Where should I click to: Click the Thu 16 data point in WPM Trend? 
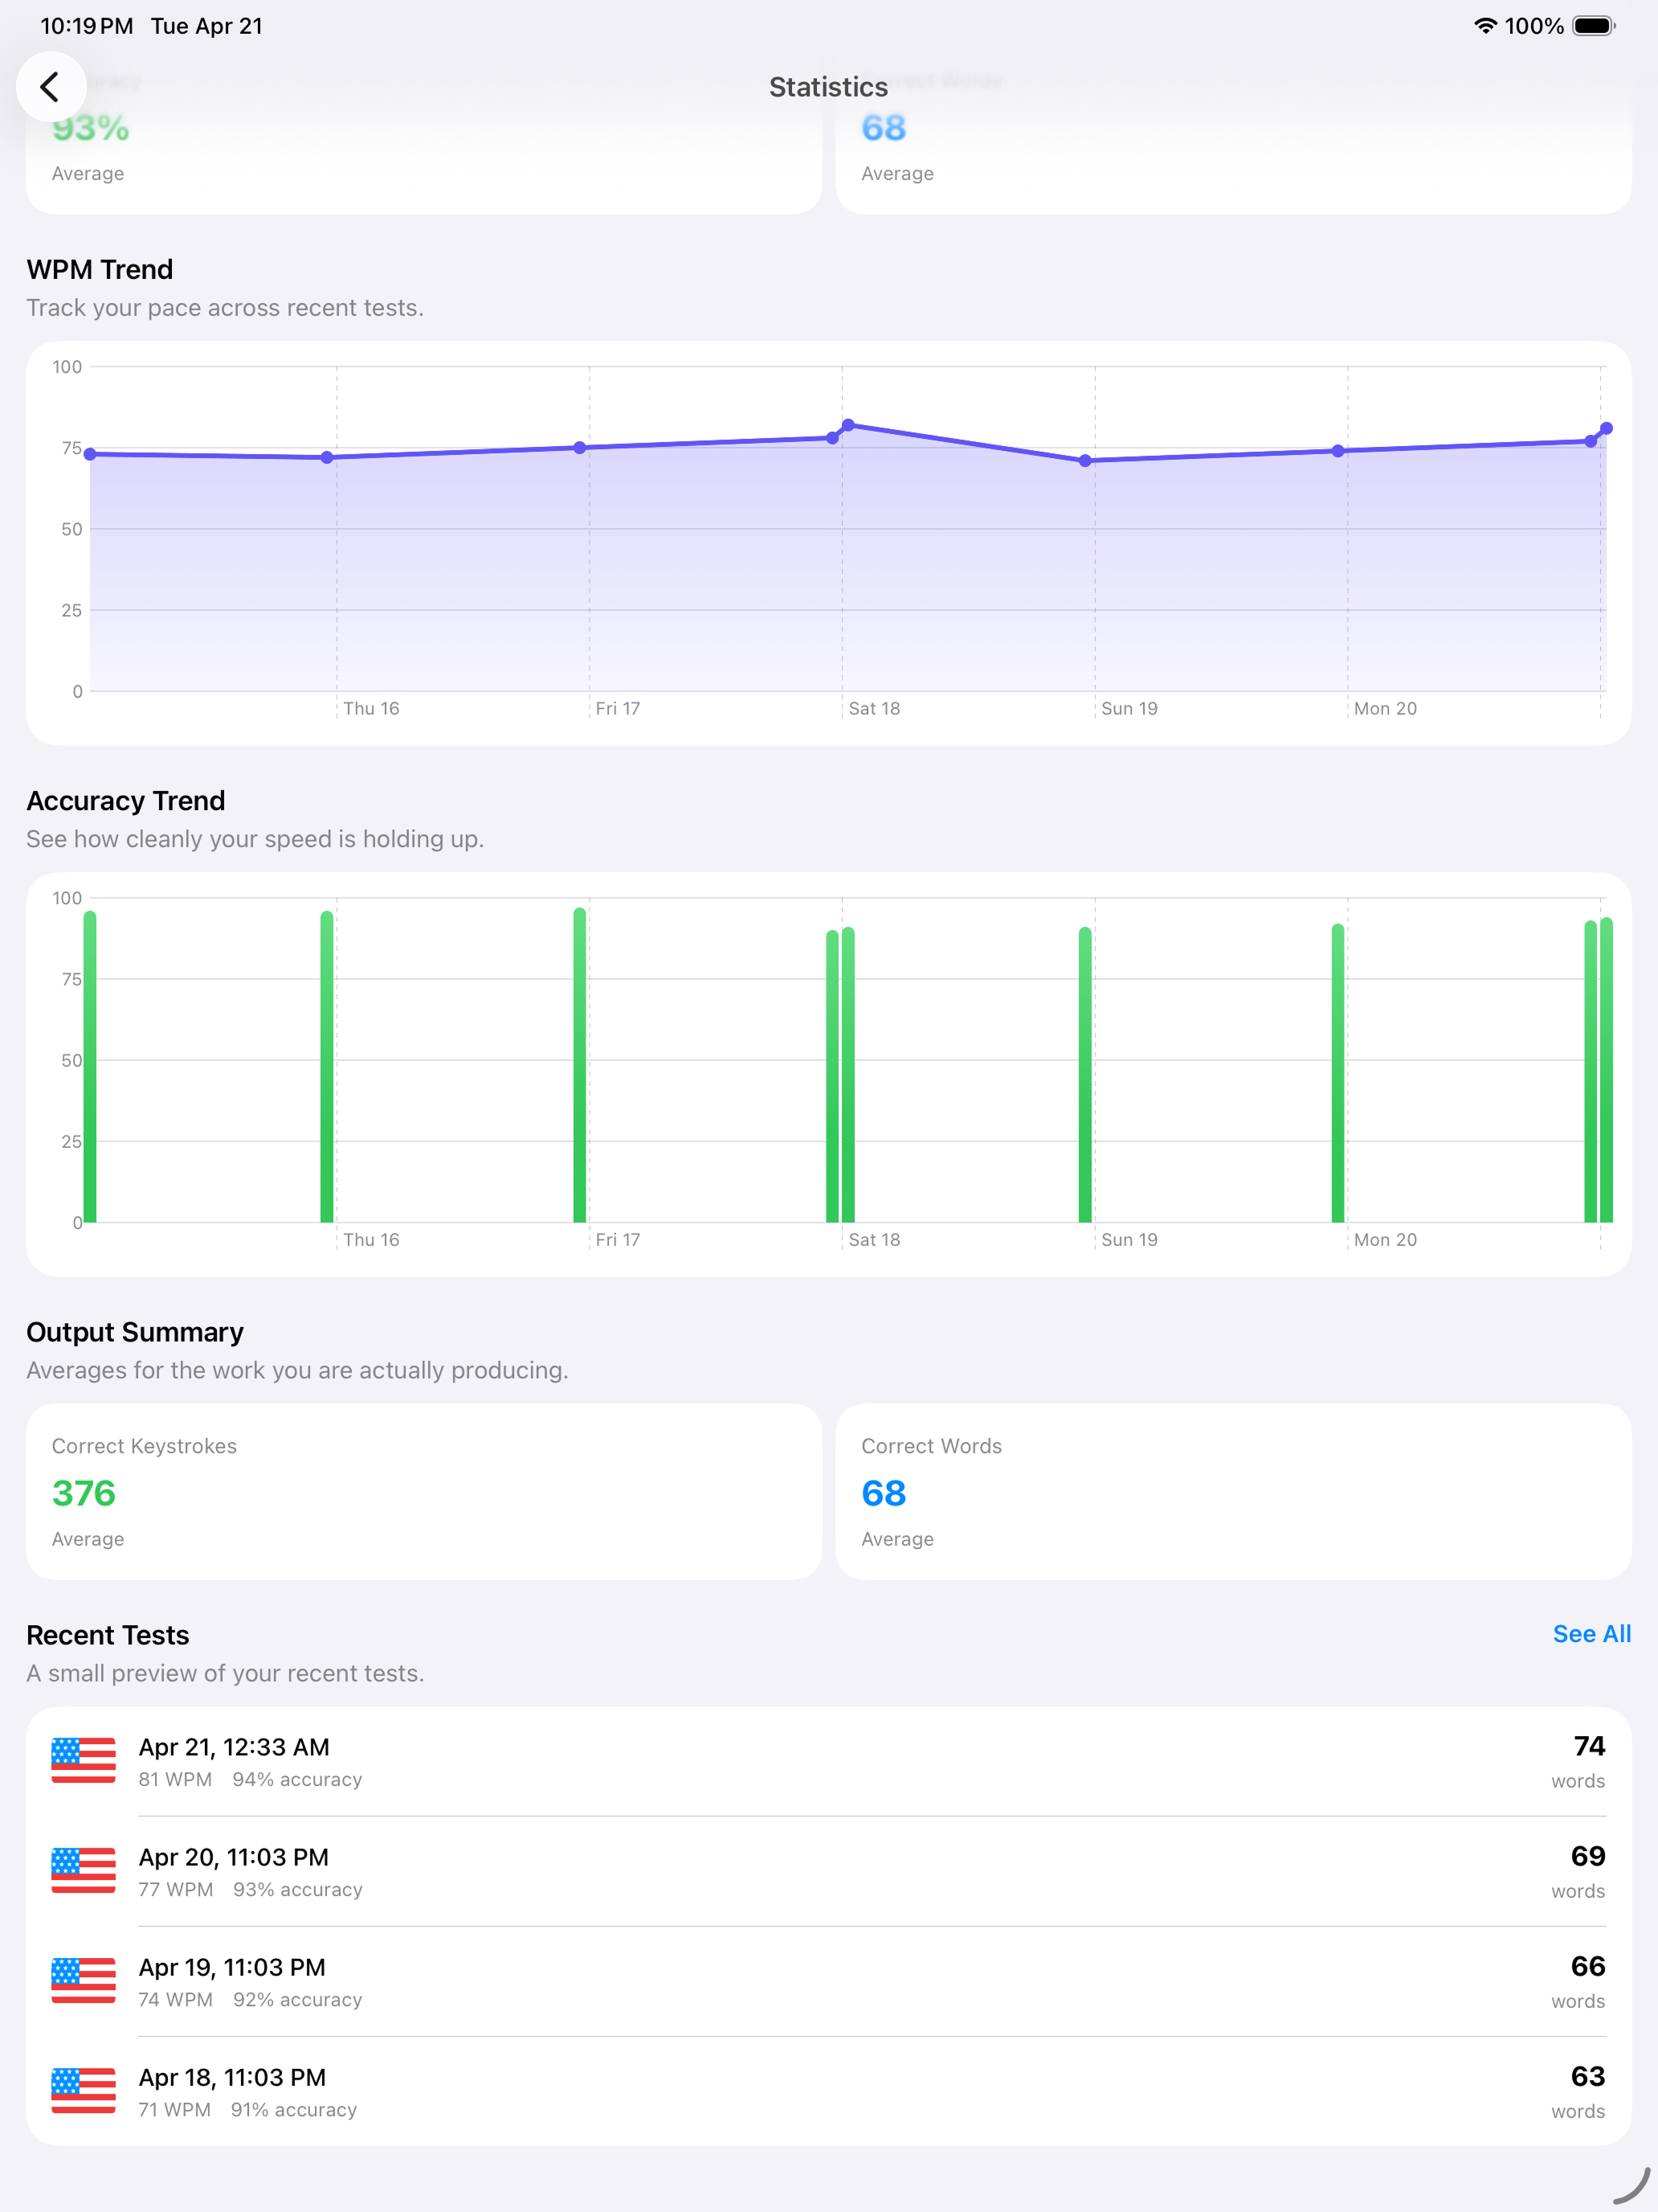pos(327,458)
